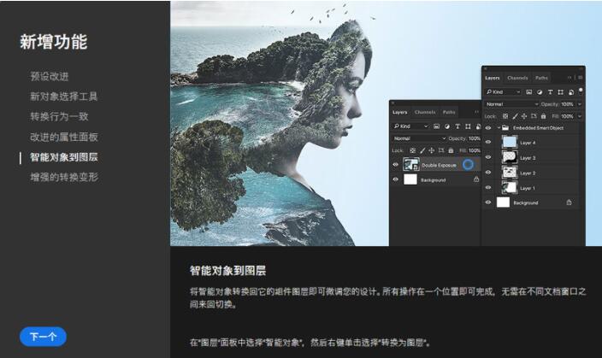602x358 pixels.
Task: Click lock icon on Background below Layer 1
Action: click(569, 202)
